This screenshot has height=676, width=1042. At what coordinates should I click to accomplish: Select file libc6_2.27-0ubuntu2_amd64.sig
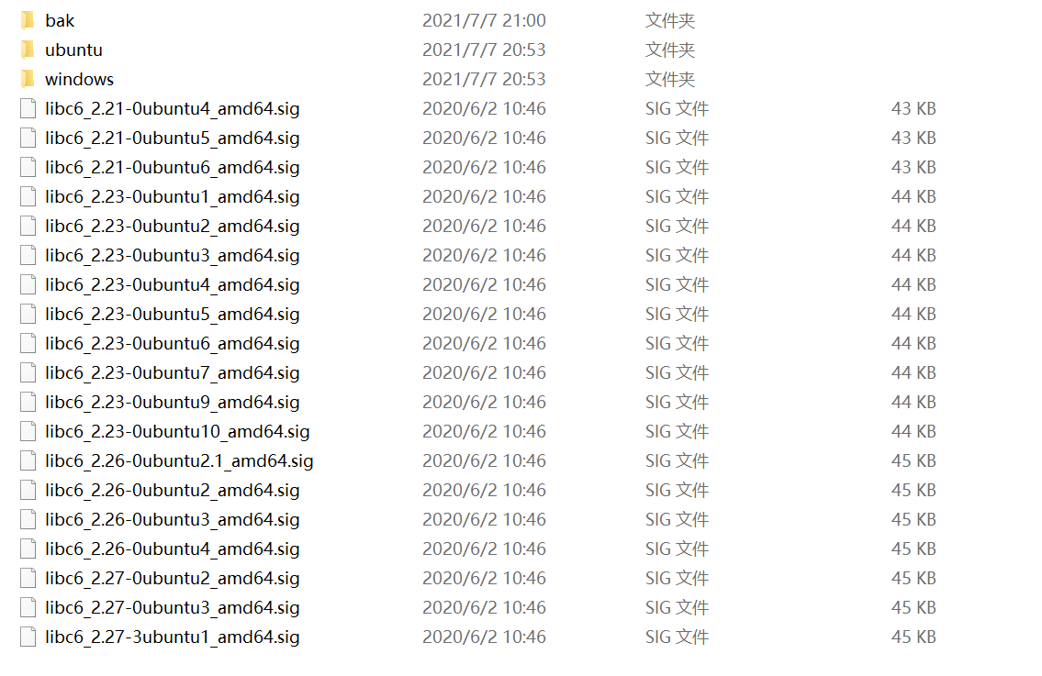[x=172, y=579]
